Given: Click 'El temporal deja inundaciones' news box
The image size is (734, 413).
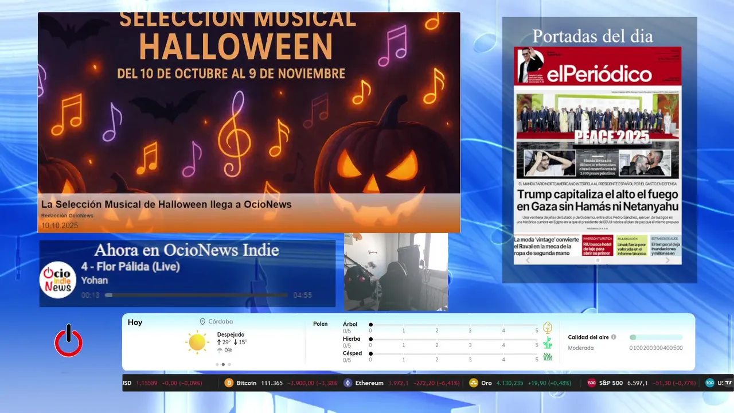Looking at the screenshot, I should coord(666,246).
